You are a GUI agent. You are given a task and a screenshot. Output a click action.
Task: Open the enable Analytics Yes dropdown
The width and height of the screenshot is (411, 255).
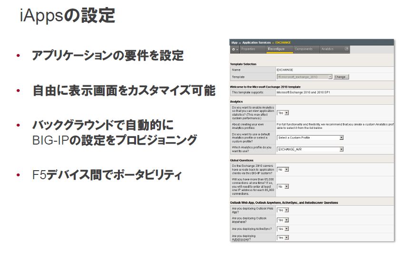283,113
